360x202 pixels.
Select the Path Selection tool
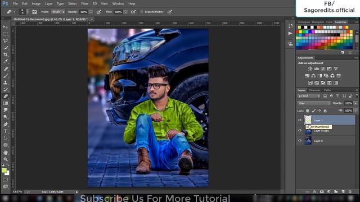click(6, 138)
